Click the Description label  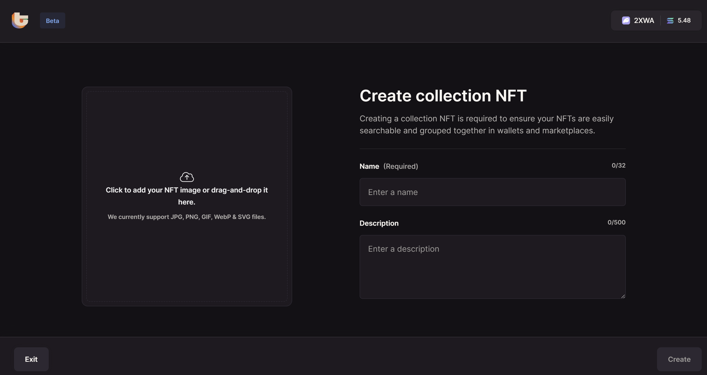pos(379,223)
